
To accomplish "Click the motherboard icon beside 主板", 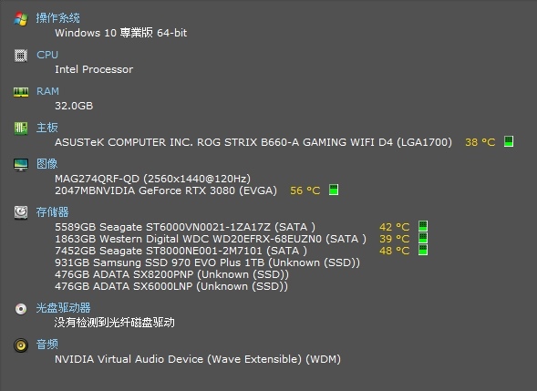I will [21, 128].
